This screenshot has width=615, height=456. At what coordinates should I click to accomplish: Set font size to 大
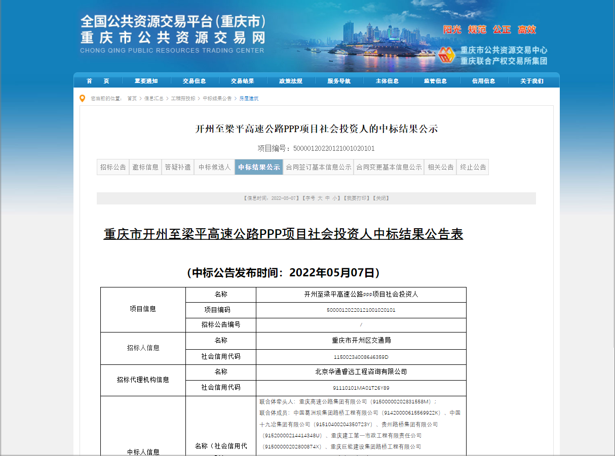[x=320, y=198]
